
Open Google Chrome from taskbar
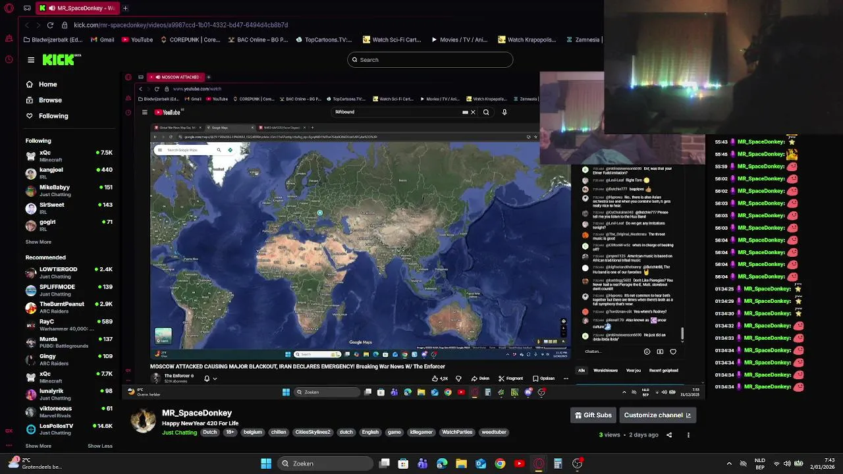coord(500,463)
